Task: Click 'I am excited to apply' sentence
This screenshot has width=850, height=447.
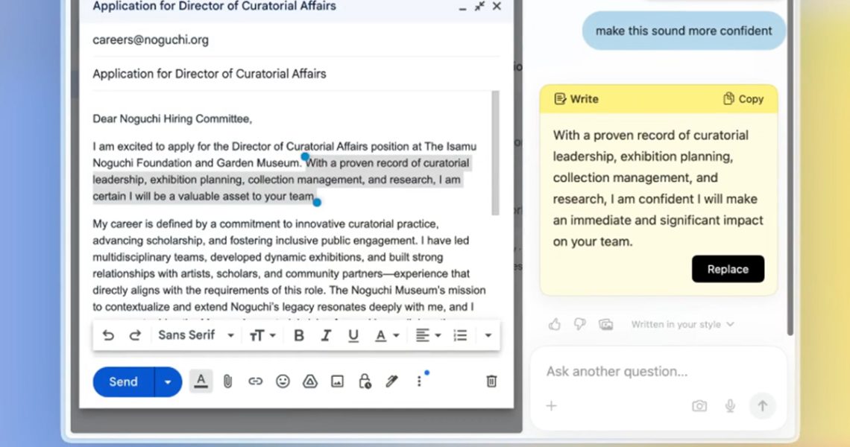Action: [x=285, y=154]
